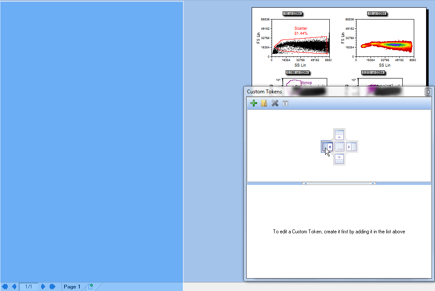Click the page number field showing 1/1

[28, 287]
